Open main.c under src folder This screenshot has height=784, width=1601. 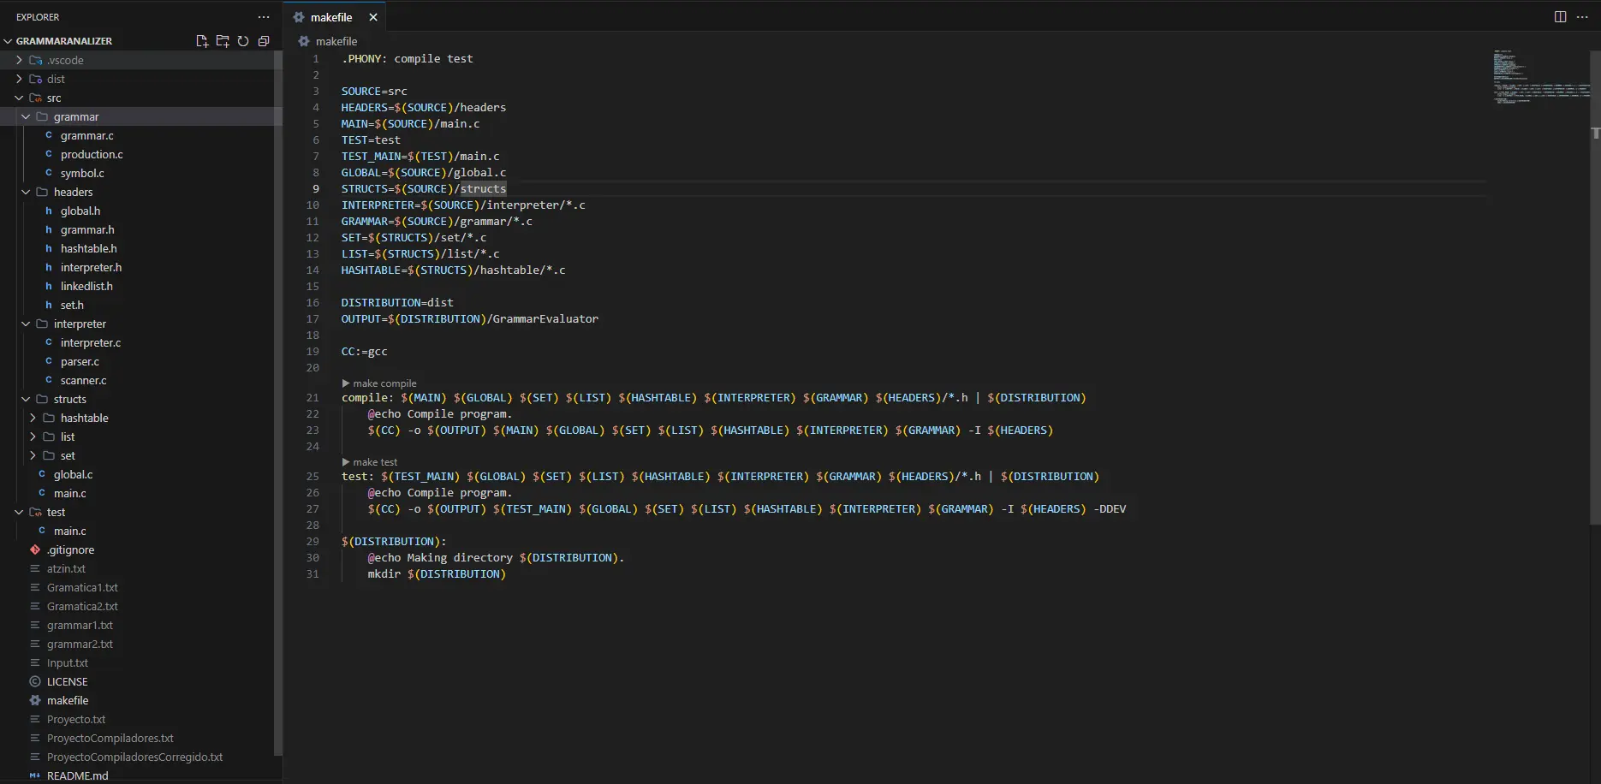pyautogui.click(x=141, y=493)
